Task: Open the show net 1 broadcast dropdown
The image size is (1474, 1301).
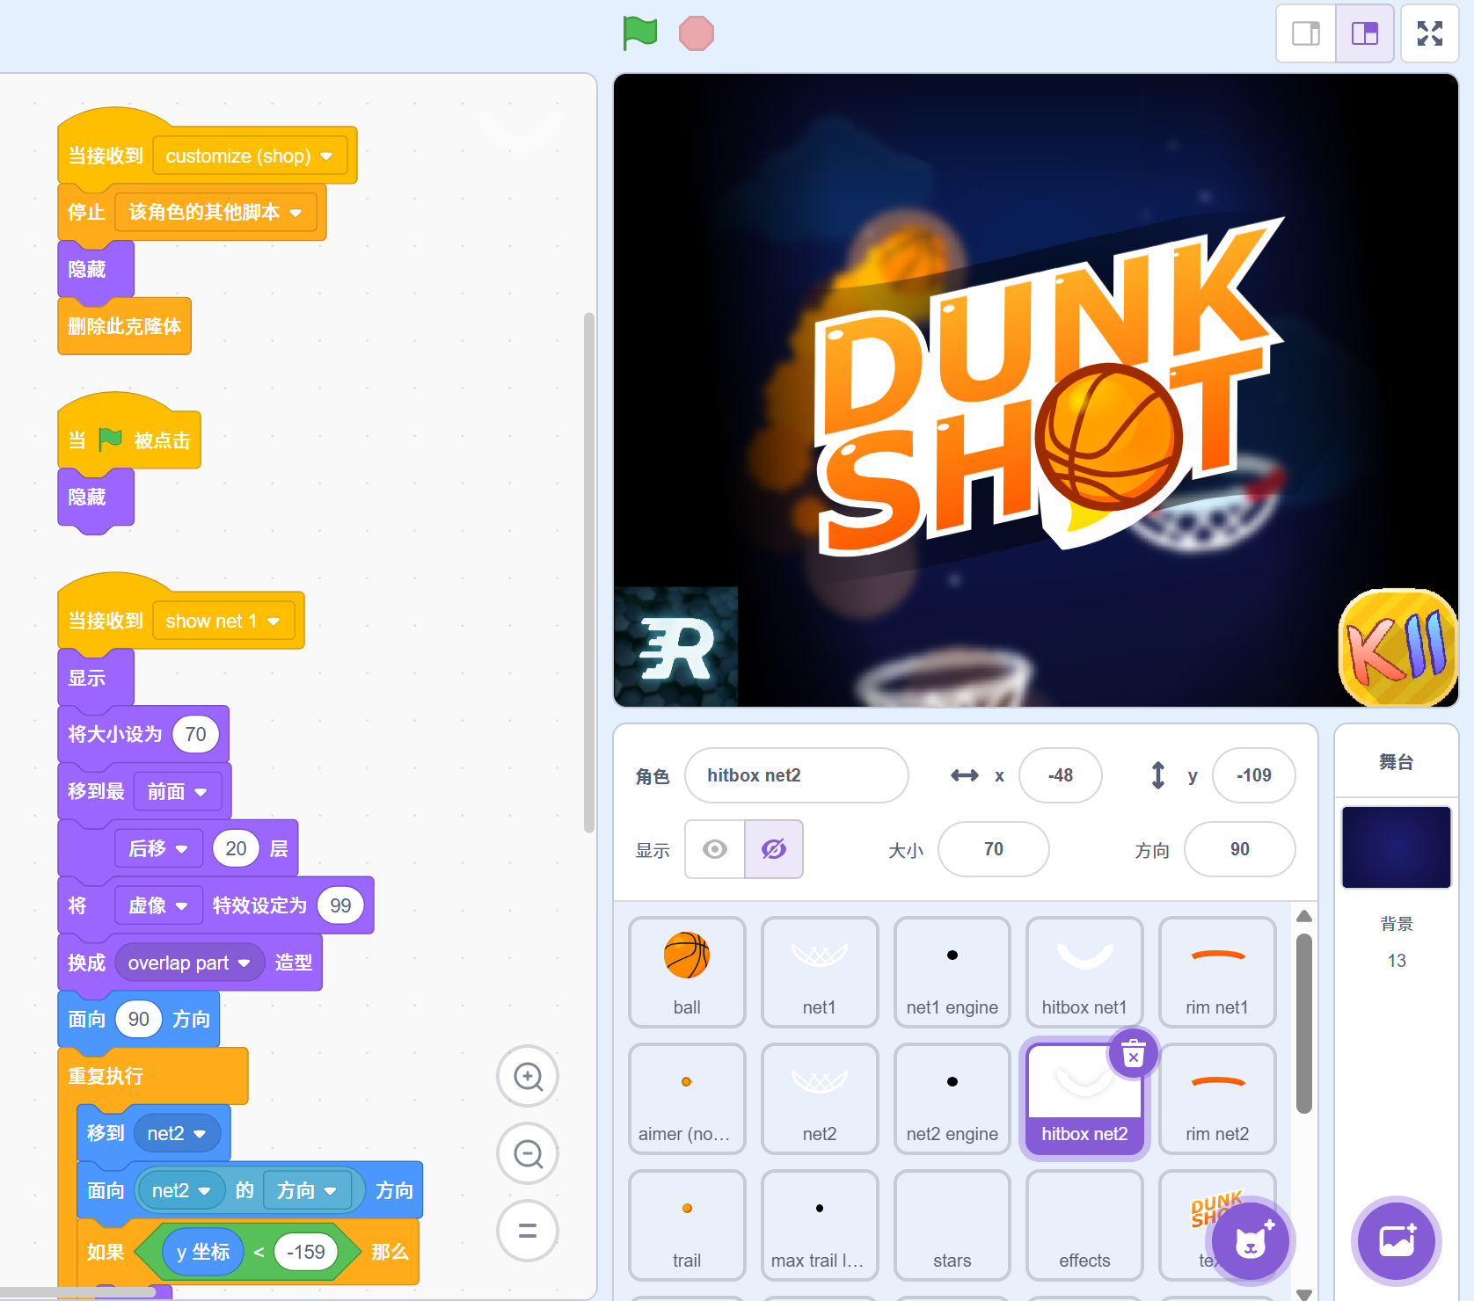Action: coord(274,621)
